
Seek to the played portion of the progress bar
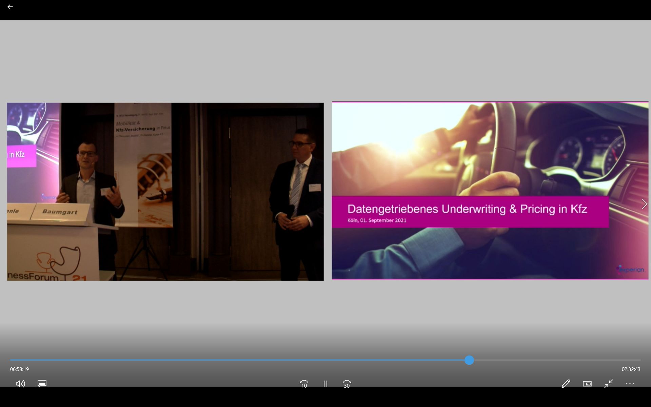click(237, 360)
